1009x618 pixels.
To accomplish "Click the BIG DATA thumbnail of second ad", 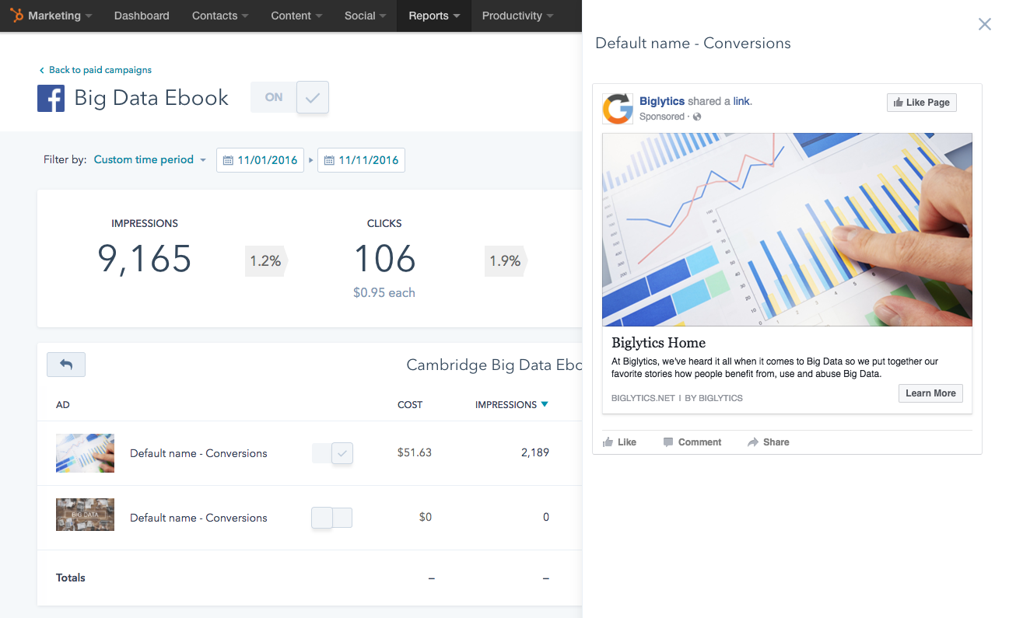I will click(85, 515).
